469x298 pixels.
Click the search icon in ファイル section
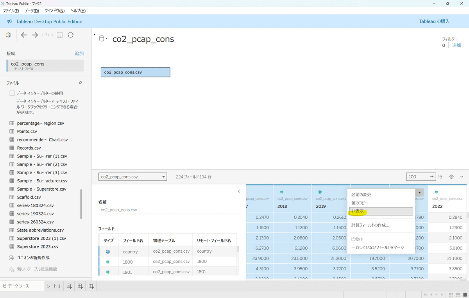coord(81,83)
